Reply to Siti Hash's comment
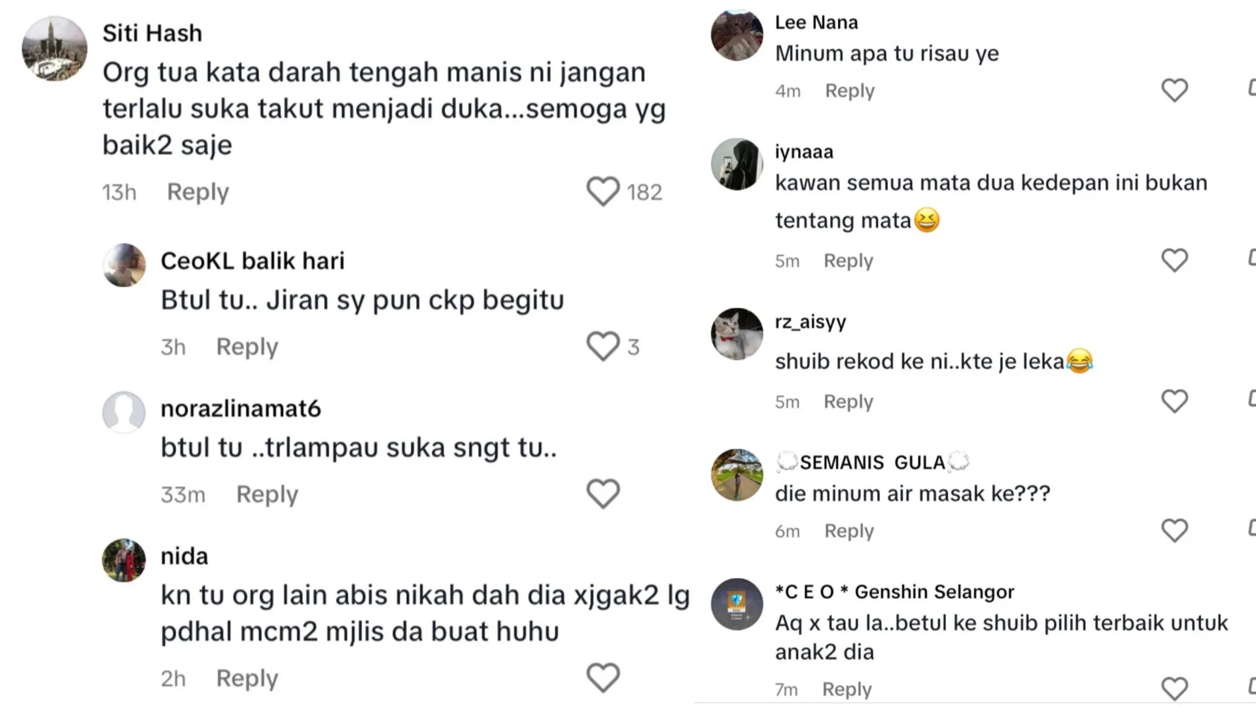Screen dimensions: 1256x706 (198, 192)
